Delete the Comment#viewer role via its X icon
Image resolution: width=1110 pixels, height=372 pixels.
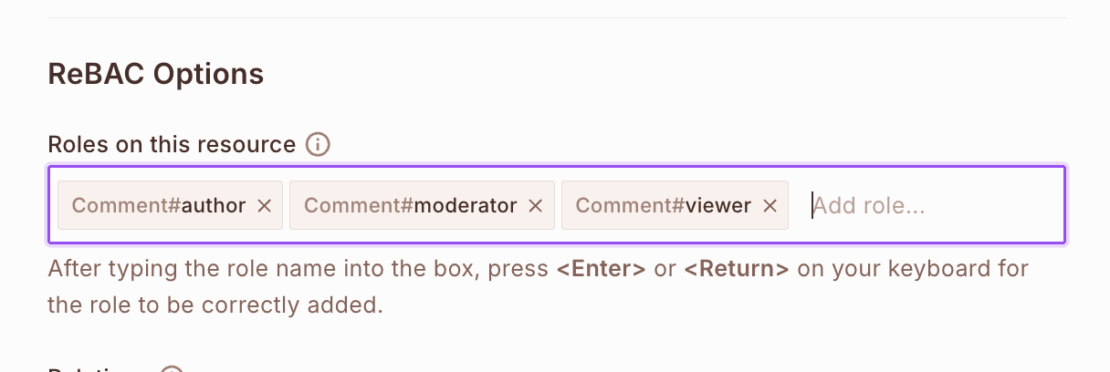coord(770,206)
